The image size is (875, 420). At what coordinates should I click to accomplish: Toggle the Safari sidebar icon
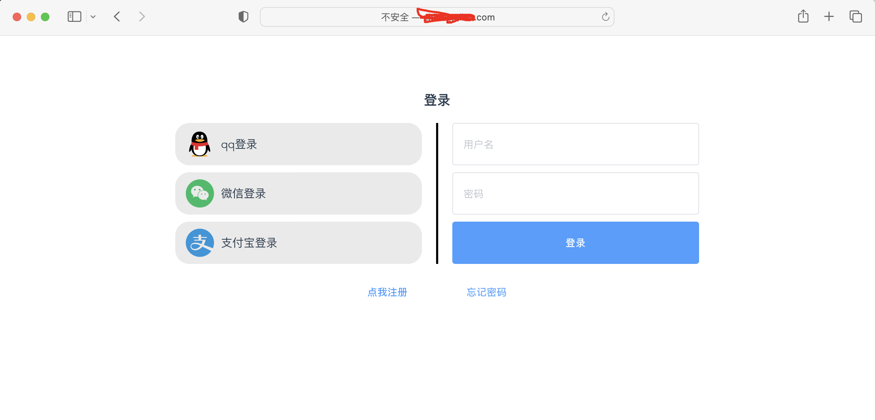point(74,17)
